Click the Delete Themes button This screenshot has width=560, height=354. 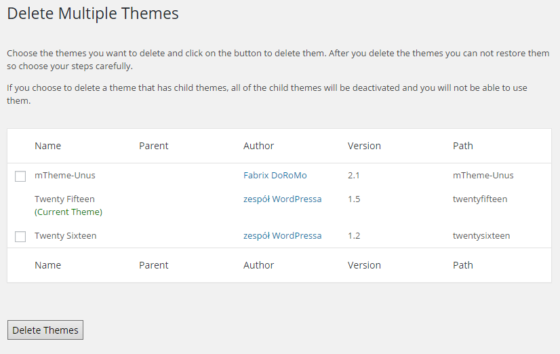coord(45,330)
